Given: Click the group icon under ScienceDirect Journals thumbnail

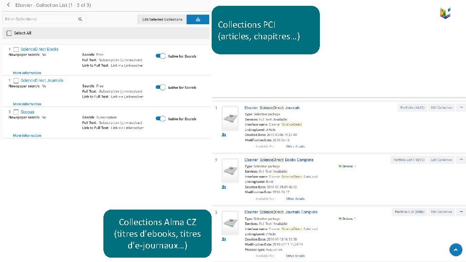Looking at the screenshot, I should click(x=224, y=135).
